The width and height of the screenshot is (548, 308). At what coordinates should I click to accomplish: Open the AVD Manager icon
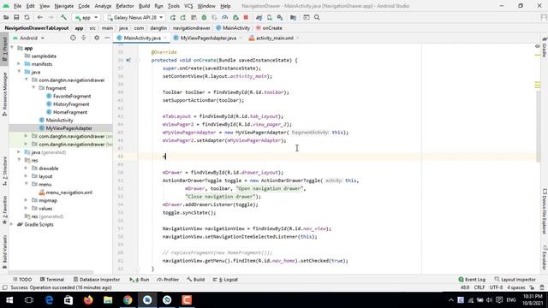[270, 17]
